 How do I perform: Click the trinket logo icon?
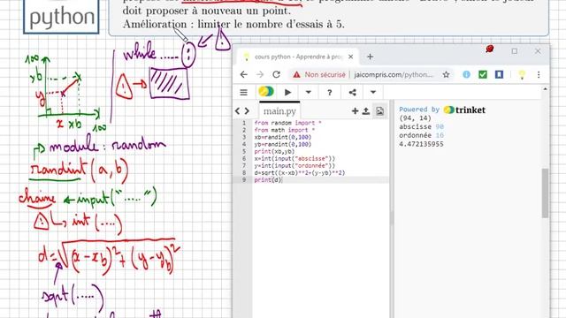click(x=266, y=92)
